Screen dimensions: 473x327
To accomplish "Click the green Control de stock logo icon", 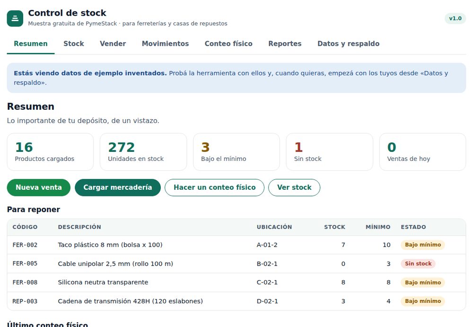I will (x=15, y=18).
